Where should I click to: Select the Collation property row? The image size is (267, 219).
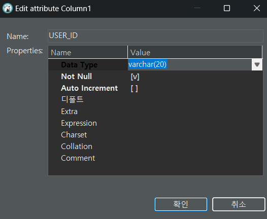click(155, 147)
